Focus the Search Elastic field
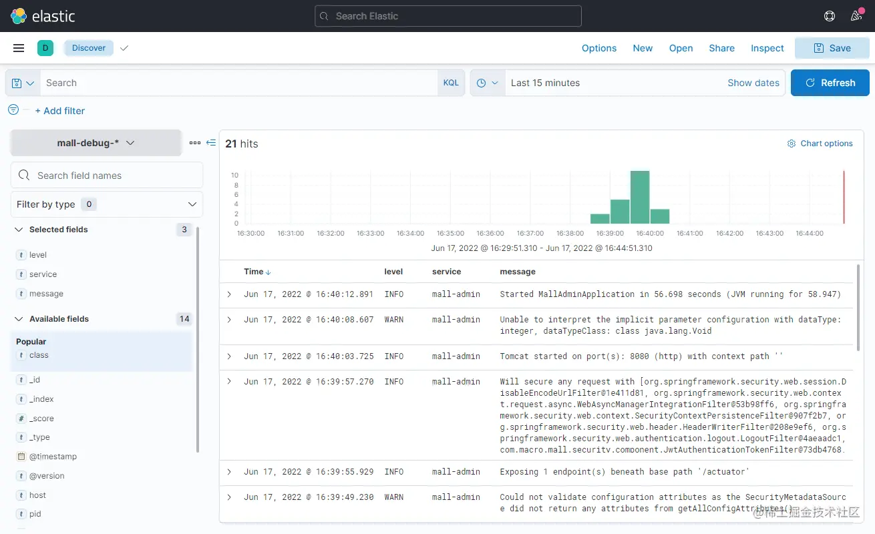This screenshot has height=534, width=875. coord(448,16)
